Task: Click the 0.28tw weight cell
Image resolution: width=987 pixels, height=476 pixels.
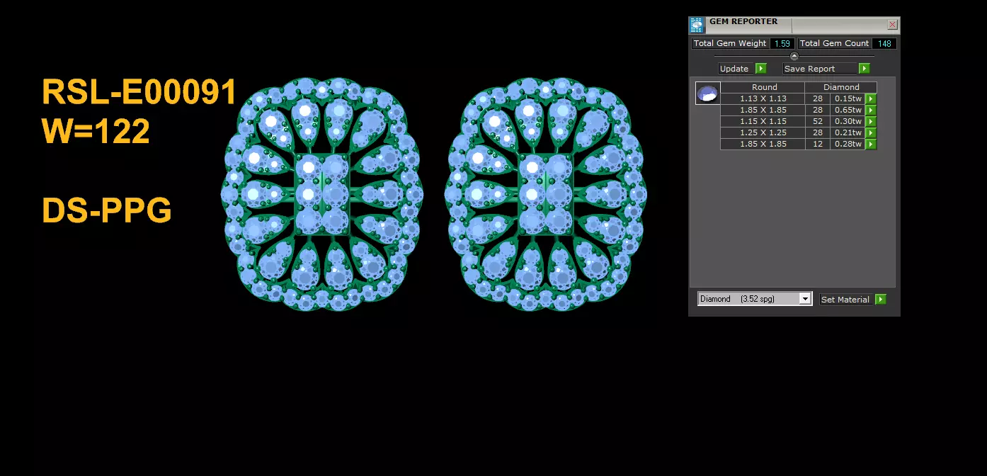Action: 848,144
